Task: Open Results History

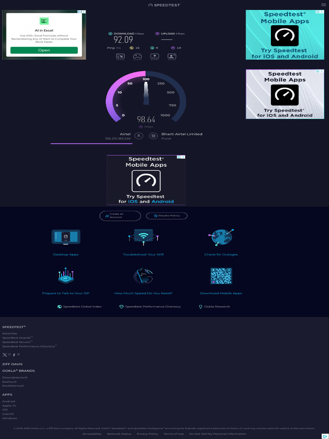Action: click(167, 216)
